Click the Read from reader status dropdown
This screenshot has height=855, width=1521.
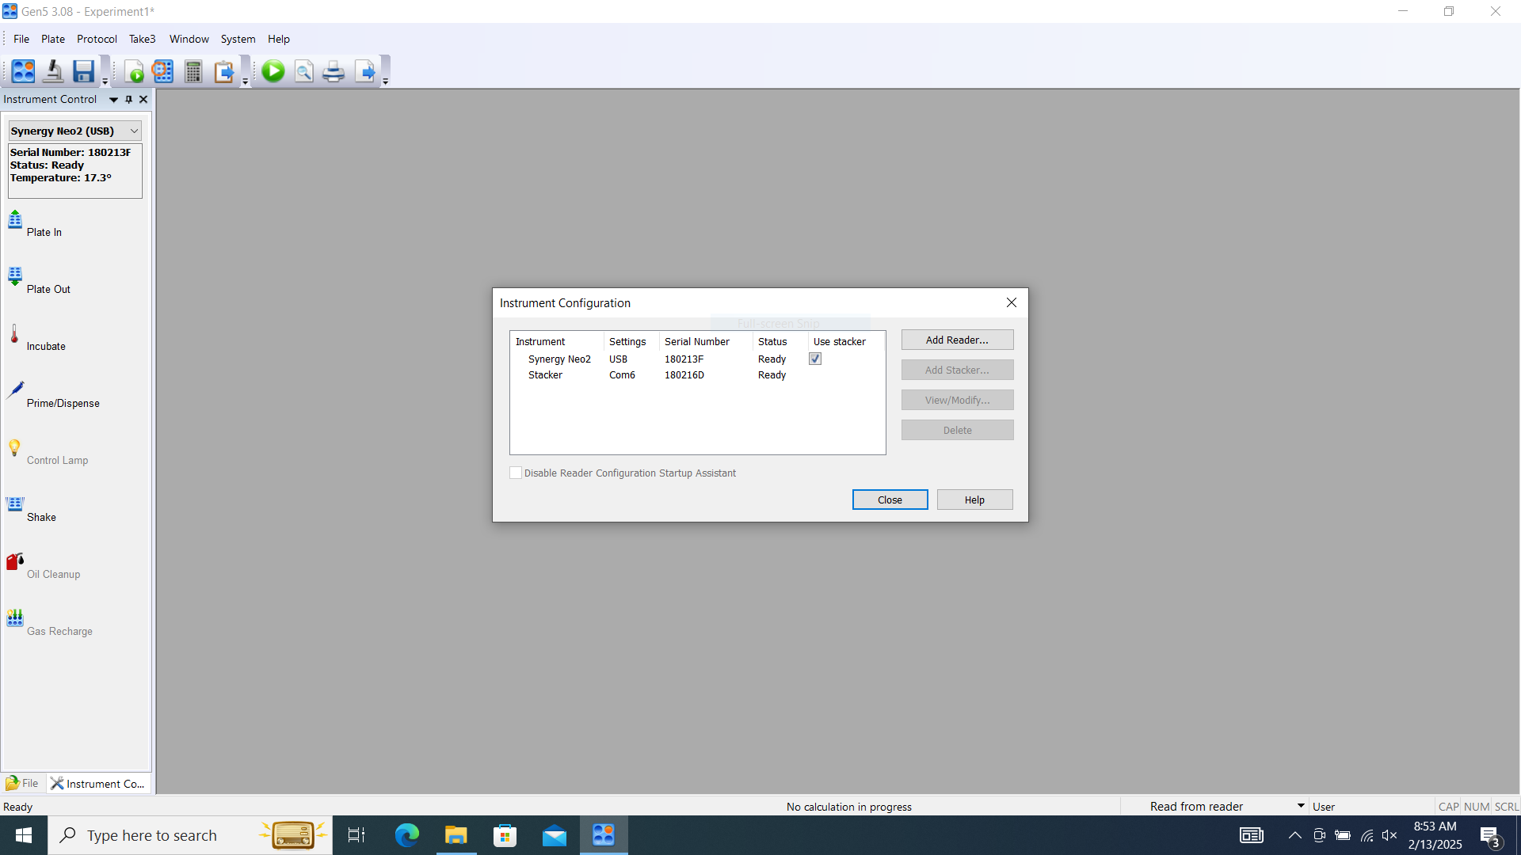(x=1302, y=806)
